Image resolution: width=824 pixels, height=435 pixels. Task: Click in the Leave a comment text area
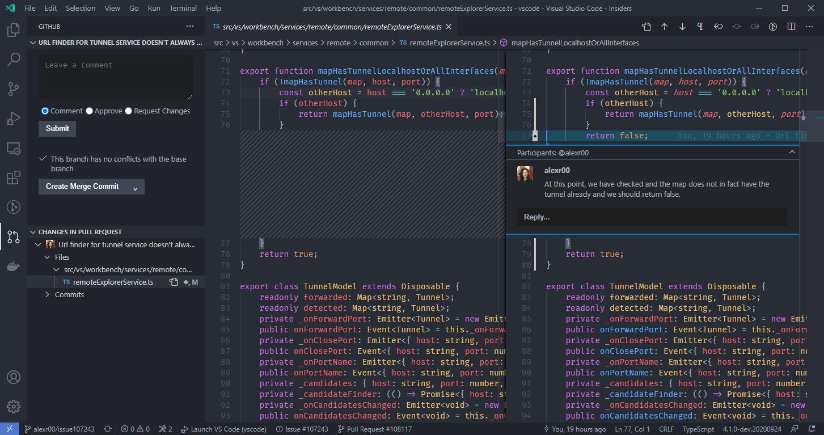tap(116, 77)
